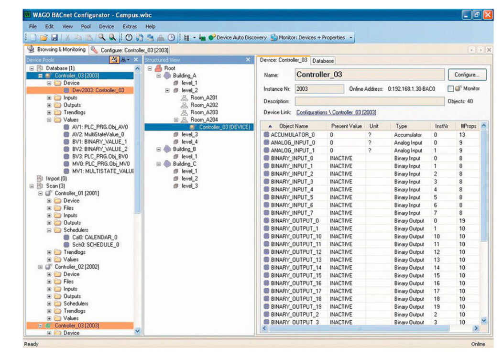Sort the table by Present Value column

point(346,126)
